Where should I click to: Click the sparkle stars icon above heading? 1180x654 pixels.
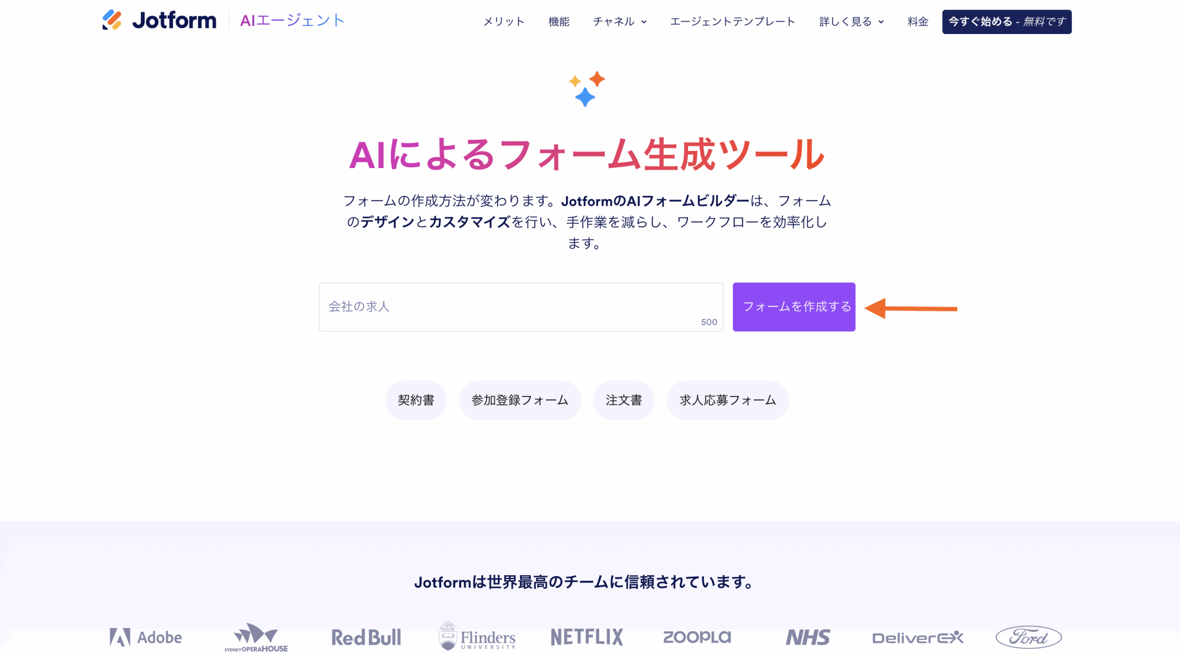point(586,88)
